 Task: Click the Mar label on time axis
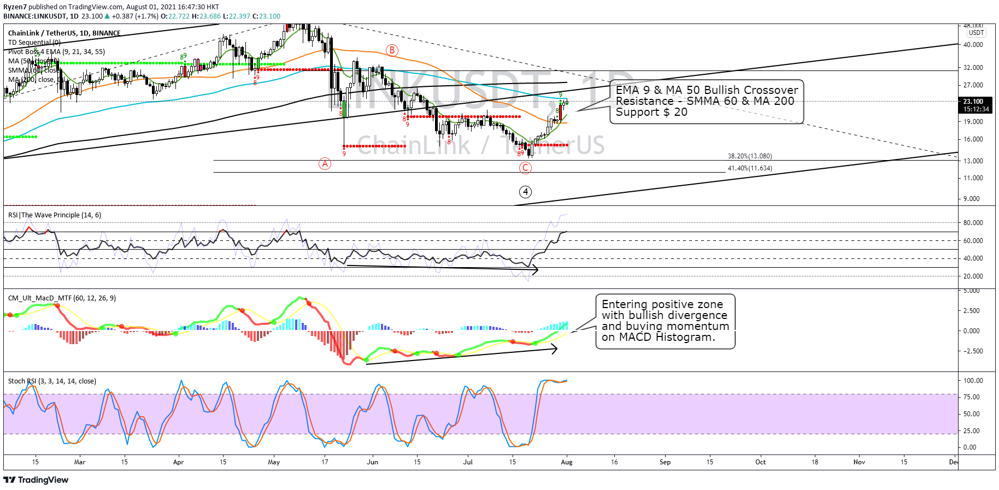tap(80, 462)
